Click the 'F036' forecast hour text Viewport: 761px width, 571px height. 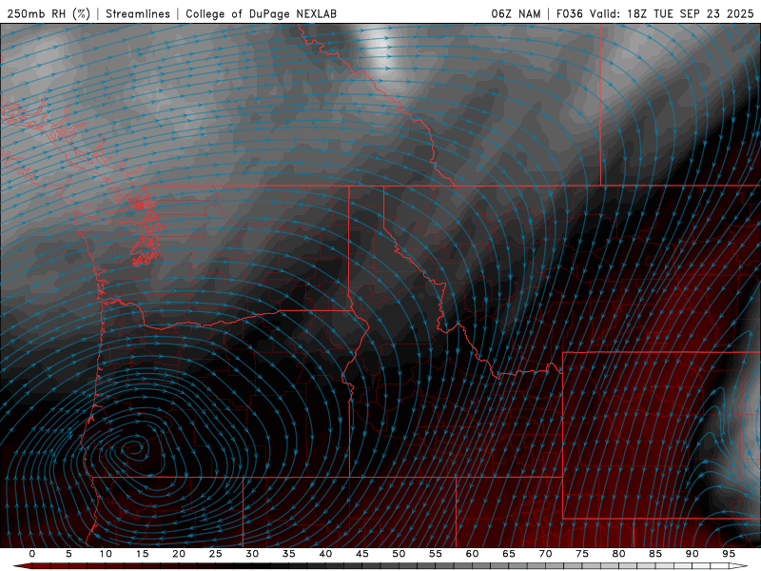click(569, 13)
